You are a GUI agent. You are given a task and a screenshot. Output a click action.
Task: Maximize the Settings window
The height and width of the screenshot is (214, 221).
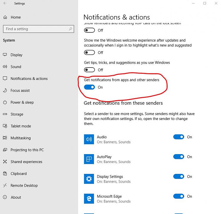click(x=204, y=3)
